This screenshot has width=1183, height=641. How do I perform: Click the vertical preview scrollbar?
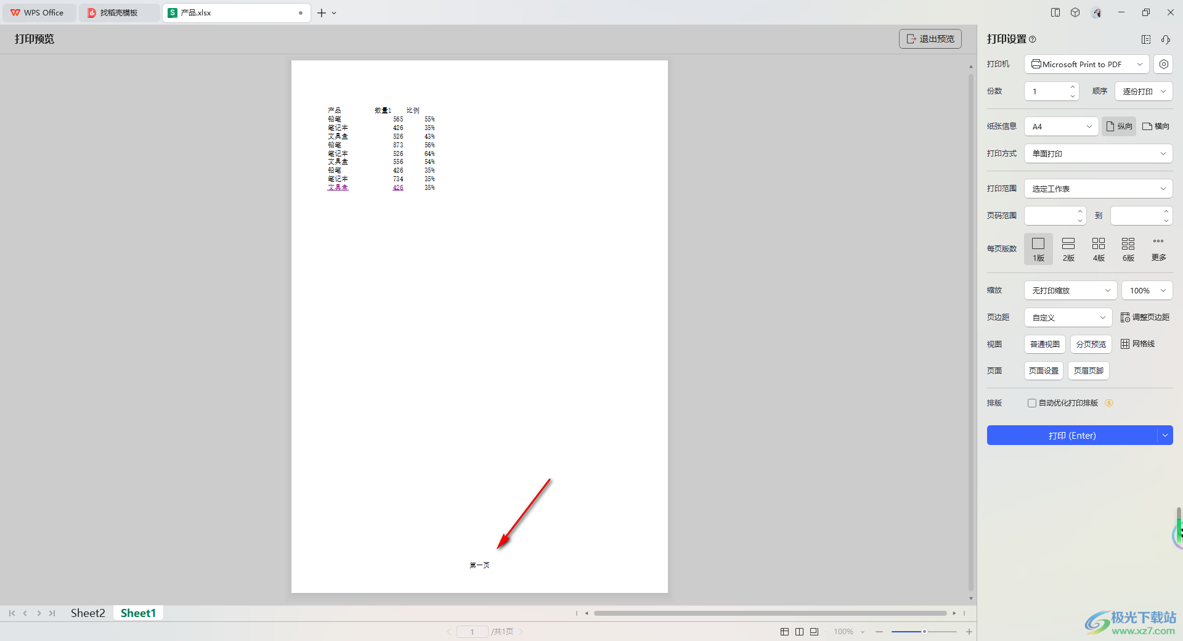(971, 333)
